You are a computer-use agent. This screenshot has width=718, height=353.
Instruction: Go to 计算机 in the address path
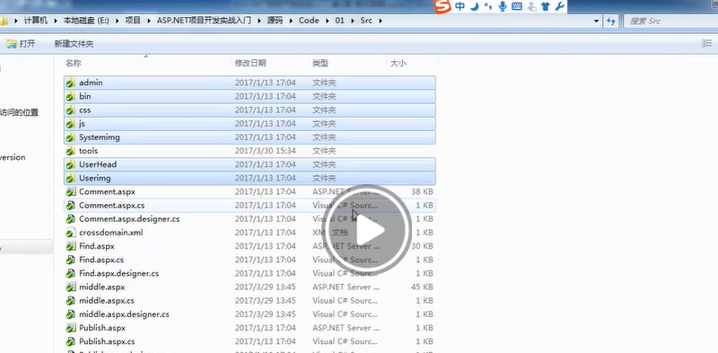point(36,21)
